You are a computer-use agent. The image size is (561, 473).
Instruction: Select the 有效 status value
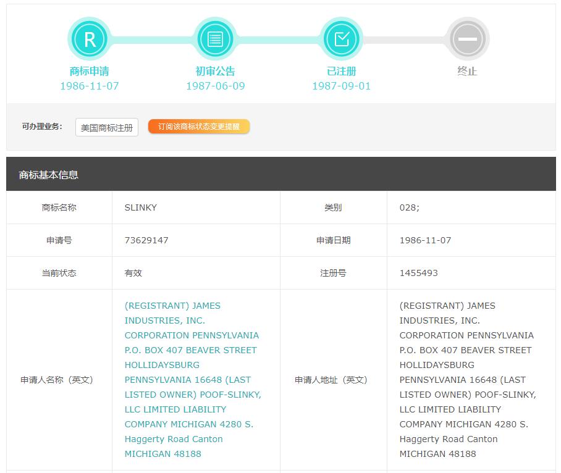(x=133, y=273)
